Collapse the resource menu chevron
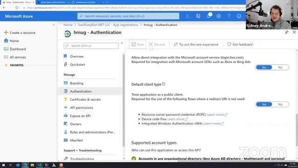Image resolution: width=298 pixels, height=168 pixels. coord(122,43)
